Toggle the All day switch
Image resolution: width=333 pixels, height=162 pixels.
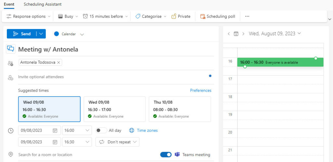click(x=101, y=130)
